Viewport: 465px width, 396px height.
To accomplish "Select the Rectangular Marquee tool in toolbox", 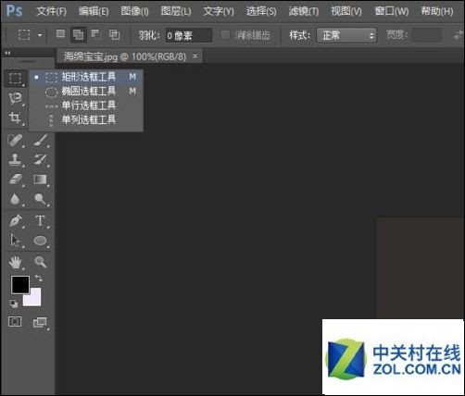I will [15, 78].
